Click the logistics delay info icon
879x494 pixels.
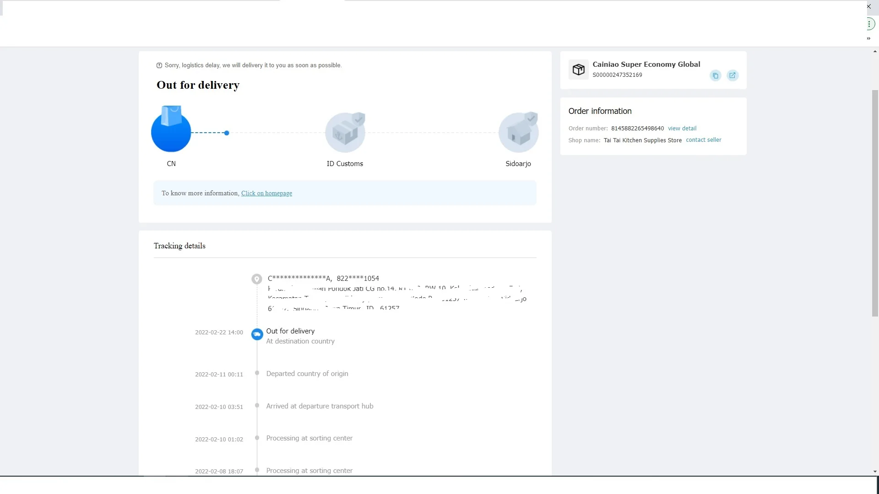coord(159,65)
